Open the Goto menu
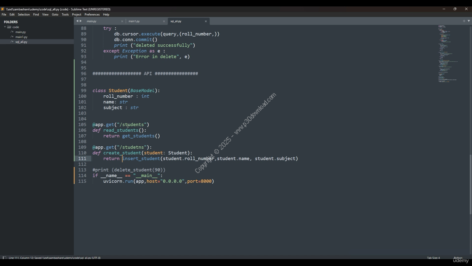Viewport: 472px width, 266px height. [x=55, y=14]
